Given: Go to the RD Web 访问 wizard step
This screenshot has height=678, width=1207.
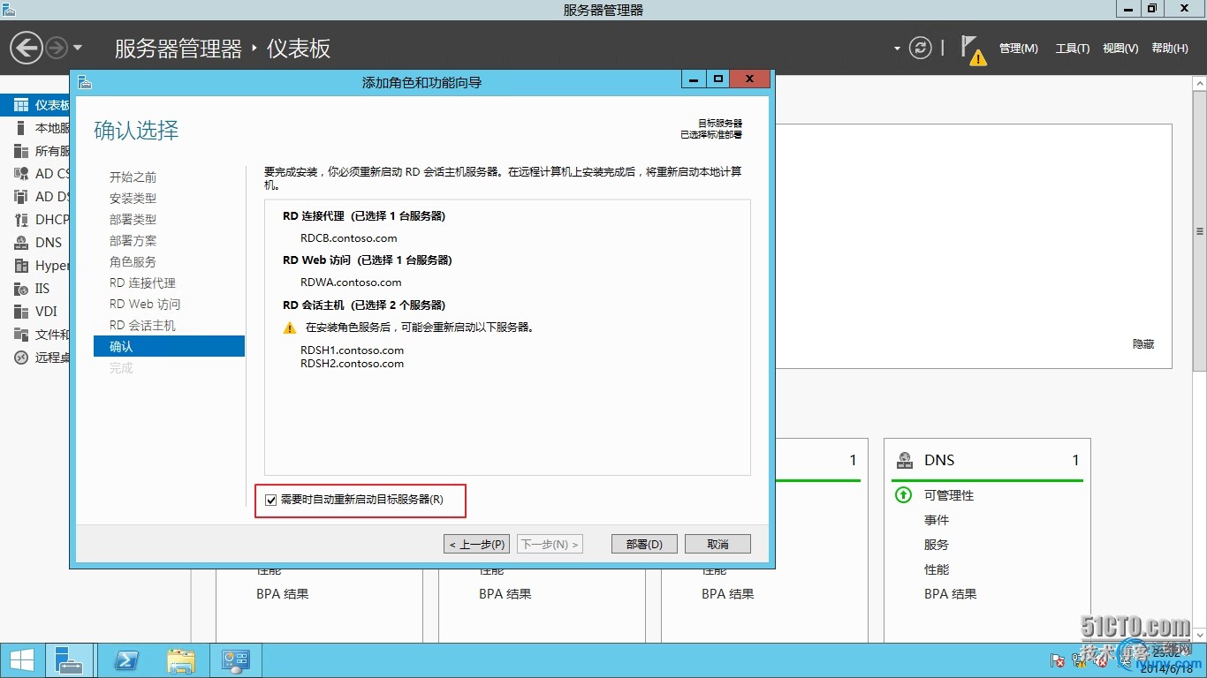Looking at the screenshot, I should point(145,305).
